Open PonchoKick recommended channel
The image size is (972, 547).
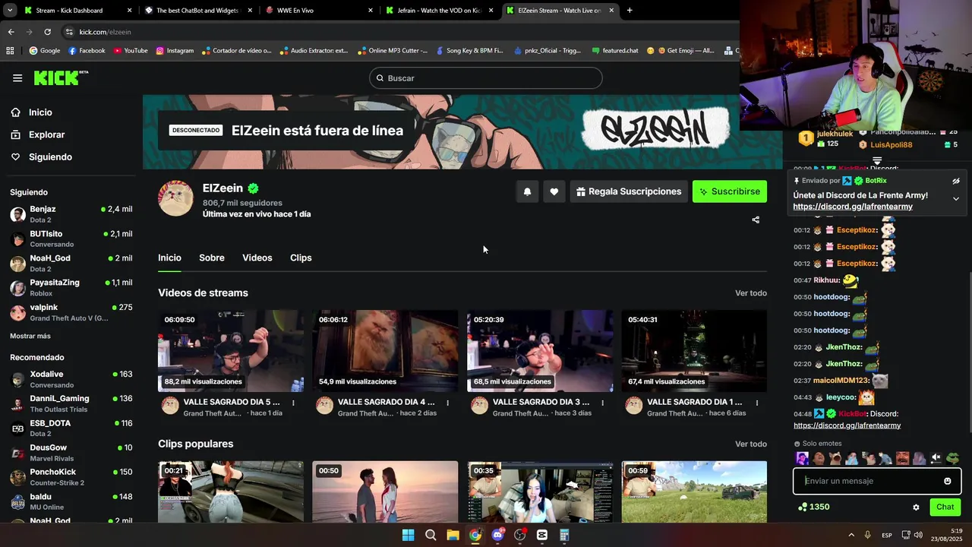pyautogui.click(x=71, y=477)
